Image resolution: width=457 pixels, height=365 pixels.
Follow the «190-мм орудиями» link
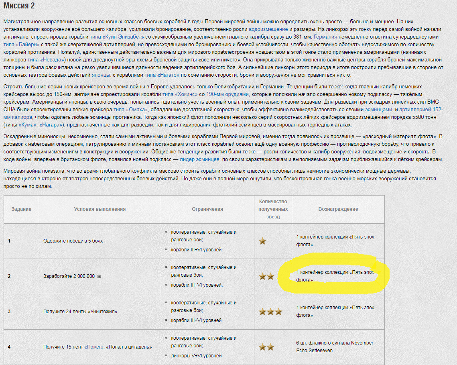point(227,94)
